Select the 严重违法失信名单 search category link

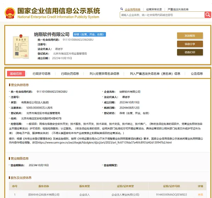178,9
